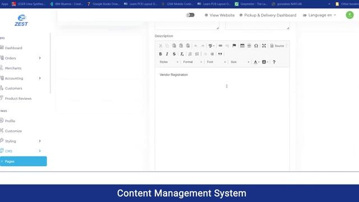The width and height of the screenshot is (359, 202).
Task: Open the View Website link
Action: pyautogui.click(x=219, y=15)
